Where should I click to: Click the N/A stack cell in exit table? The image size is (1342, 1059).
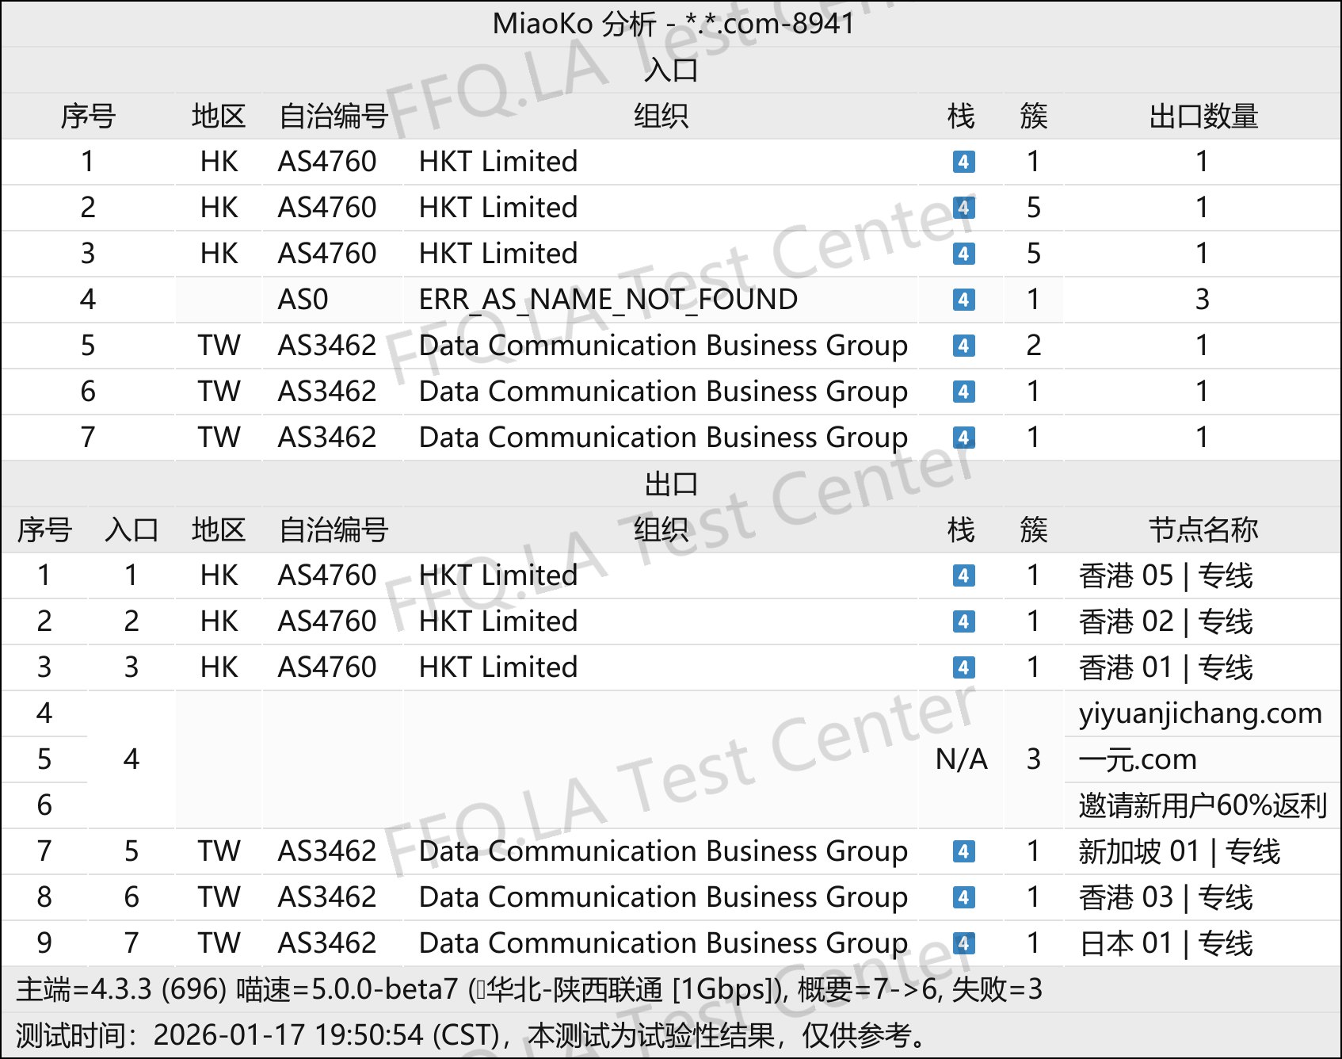click(962, 759)
